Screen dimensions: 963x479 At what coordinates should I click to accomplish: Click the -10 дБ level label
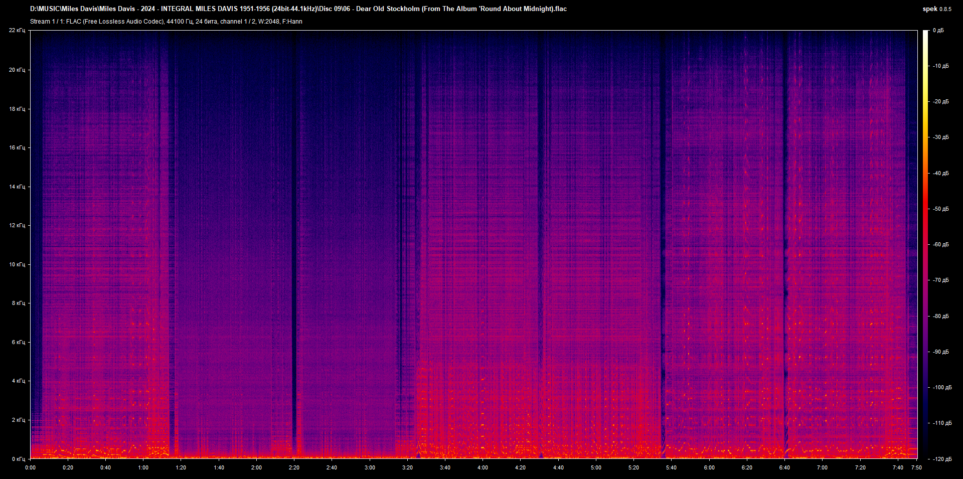point(941,66)
